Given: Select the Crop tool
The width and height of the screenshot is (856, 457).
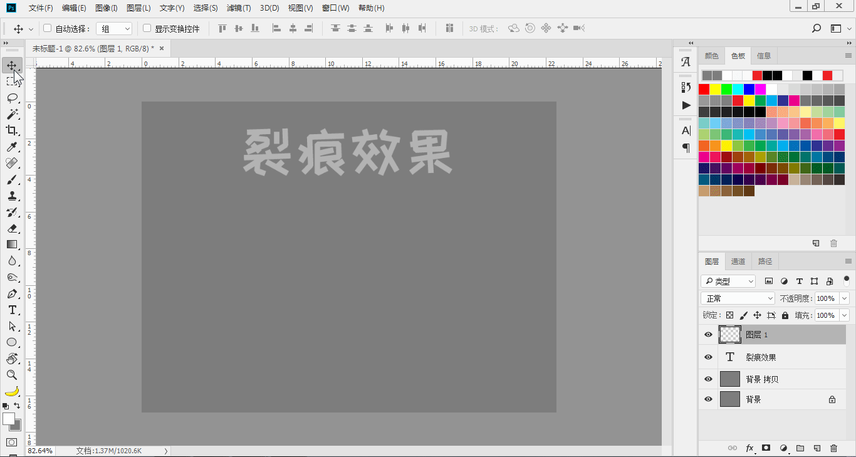Looking at the screenshot, I should (x=12, y=130).
